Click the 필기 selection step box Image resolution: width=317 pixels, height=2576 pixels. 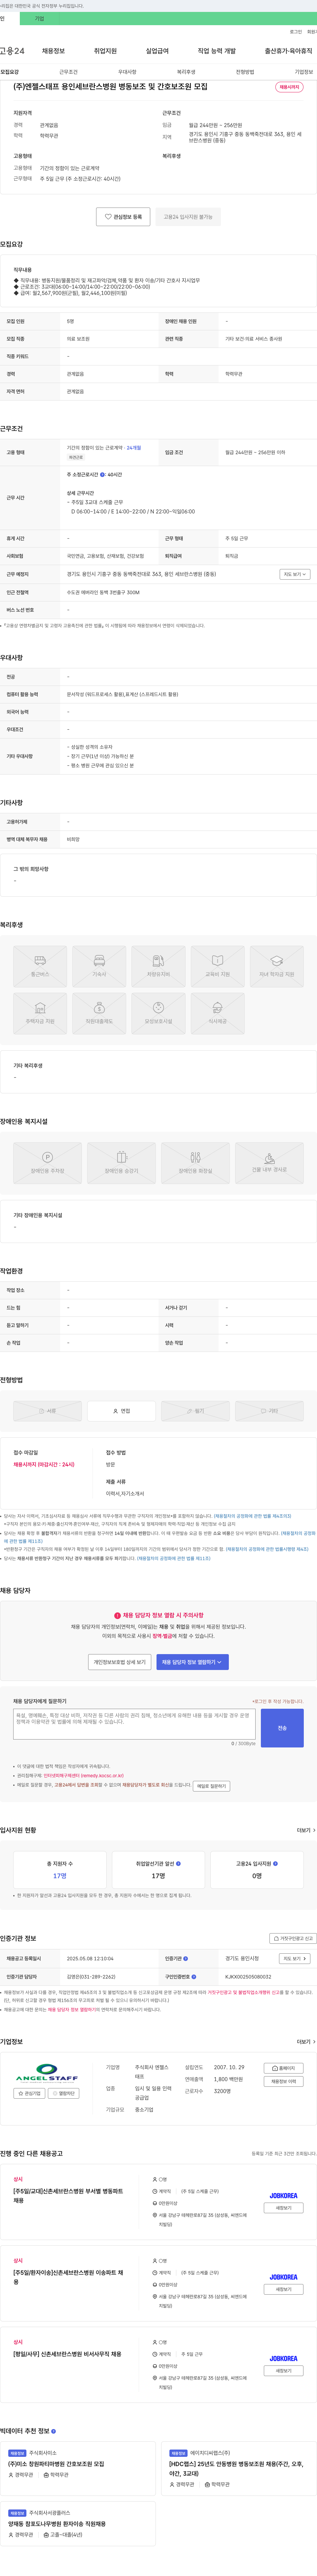pos(195,1411)
